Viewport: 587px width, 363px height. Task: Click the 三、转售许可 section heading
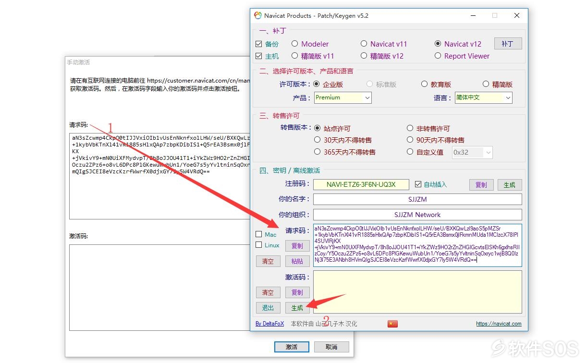point(280,116)
